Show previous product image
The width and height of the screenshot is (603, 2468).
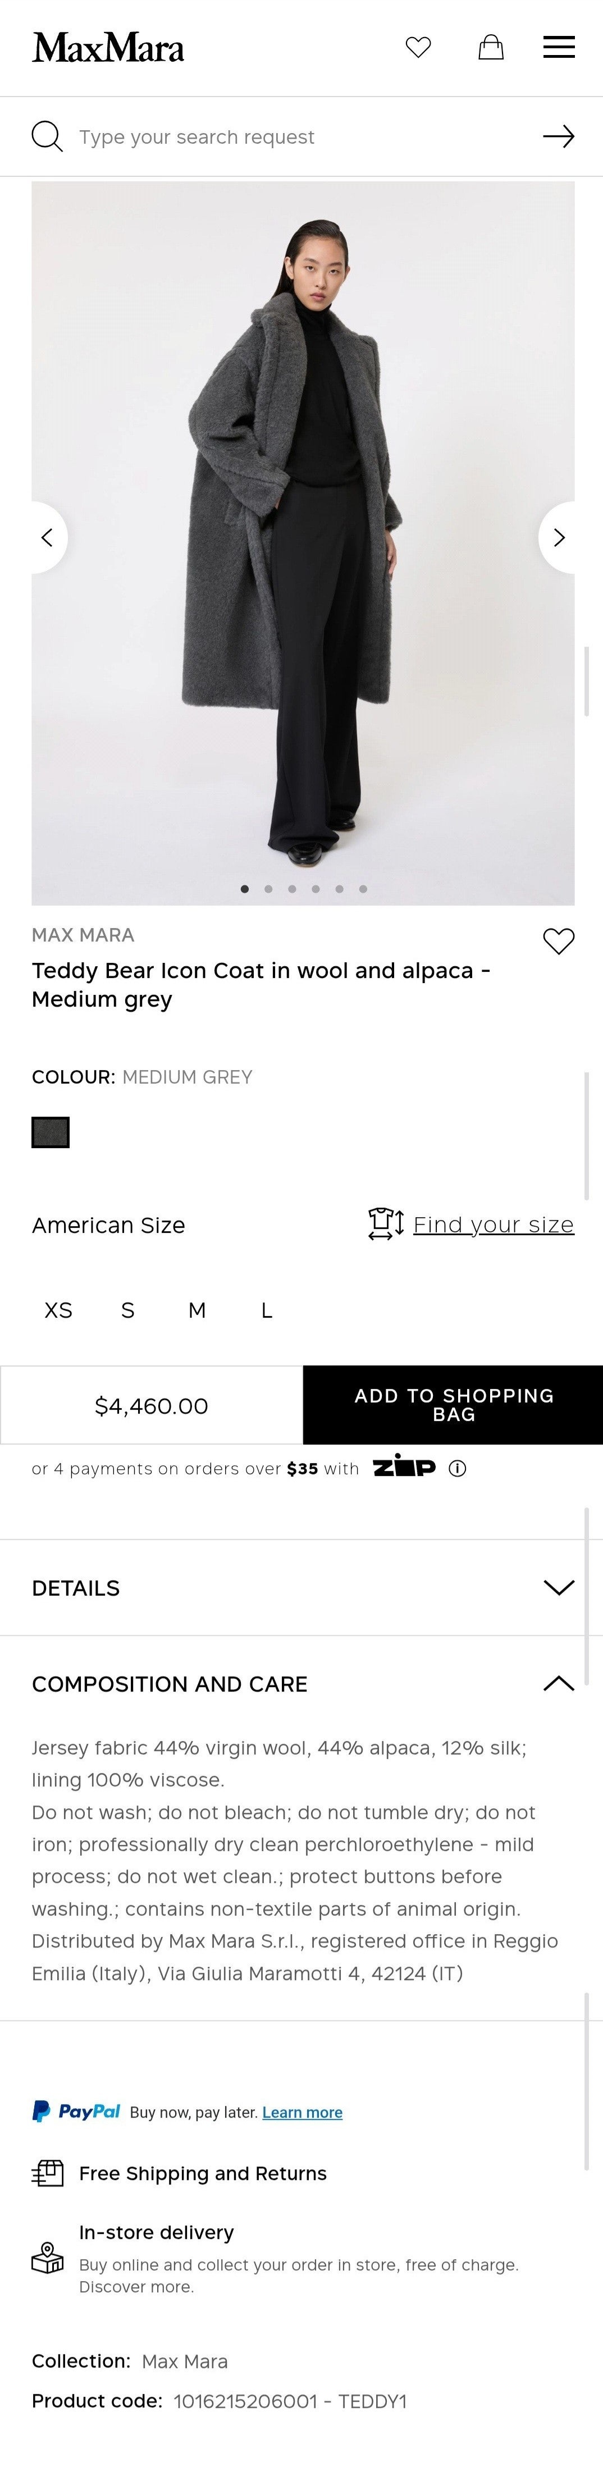tap(47, 537)
